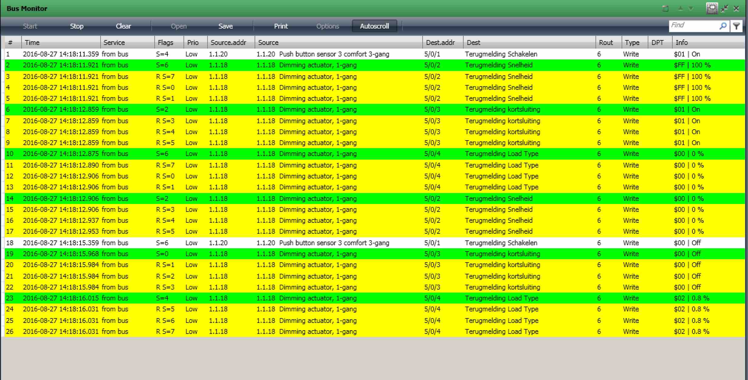Click 'Write' type in row 21
Image resolution: width=748 pixels, height=380 pixels.
click(x=631, y=276)
